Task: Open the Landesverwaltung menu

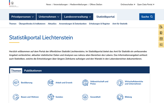Action: pos(78,17)
